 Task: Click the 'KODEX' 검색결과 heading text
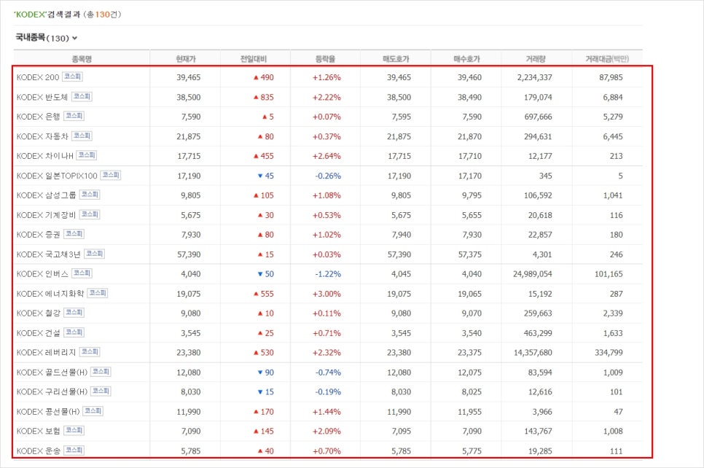coord(47,15)
